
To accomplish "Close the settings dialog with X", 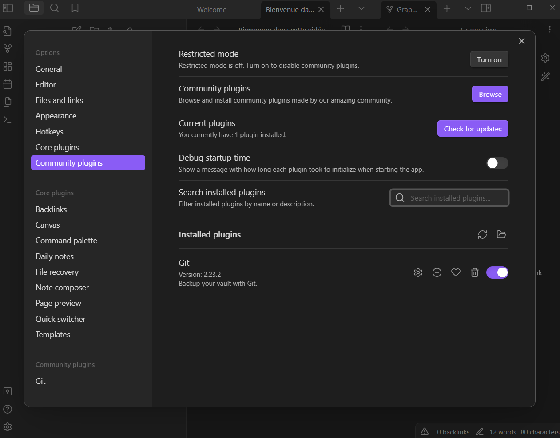I will point(521,41).
